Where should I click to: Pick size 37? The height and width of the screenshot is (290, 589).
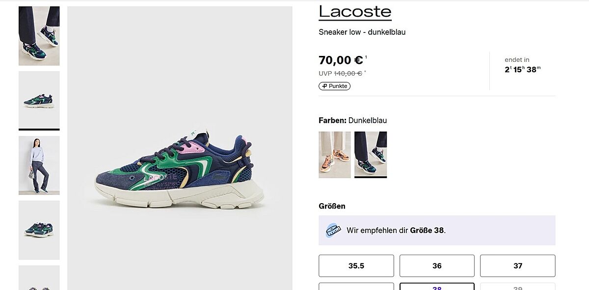[518, 265]
